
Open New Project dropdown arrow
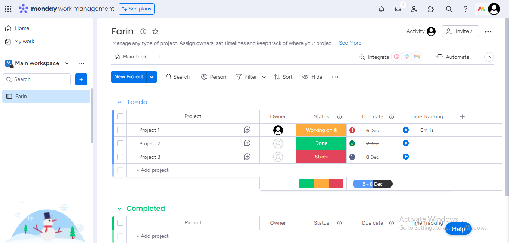[152, 77]
